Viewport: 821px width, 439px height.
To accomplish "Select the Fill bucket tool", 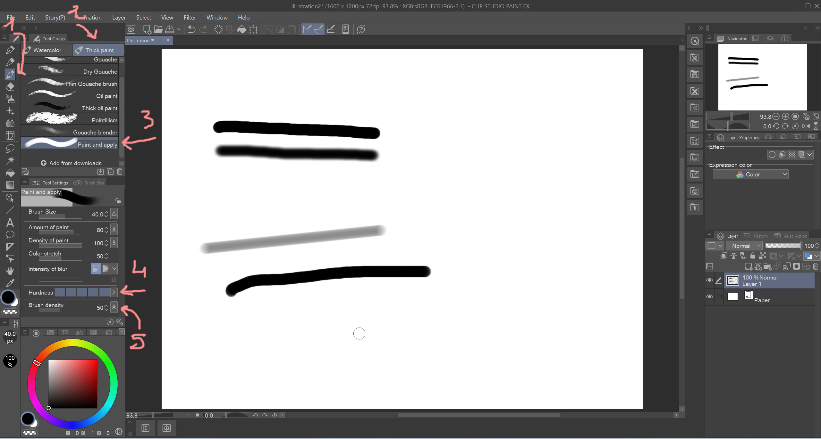I will (10, 173).
